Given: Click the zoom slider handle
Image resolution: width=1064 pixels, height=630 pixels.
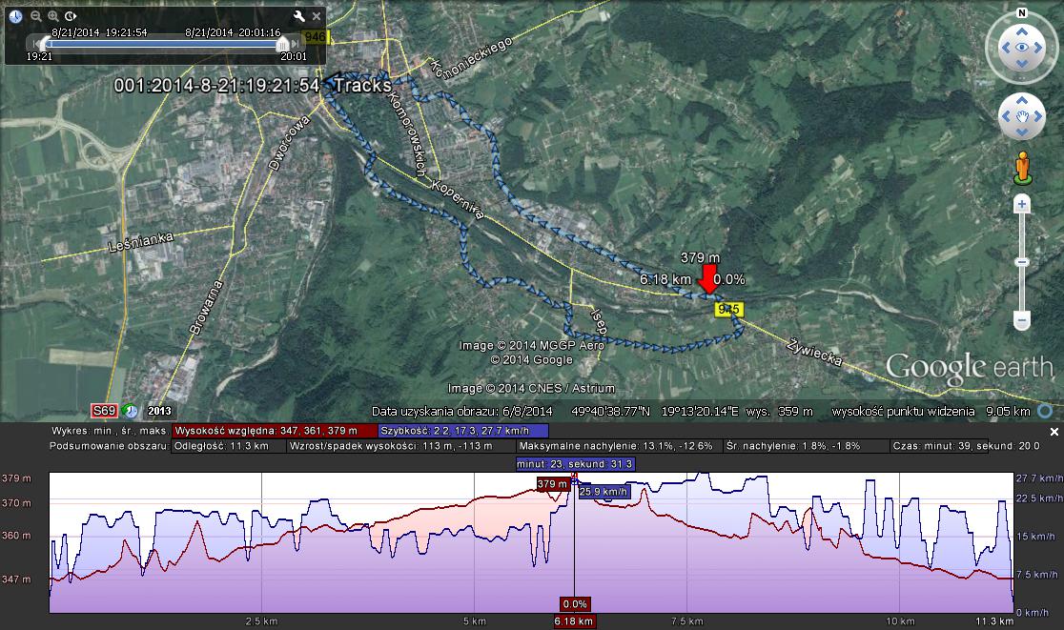Looking at the screenshot, I should point(1021,262).
